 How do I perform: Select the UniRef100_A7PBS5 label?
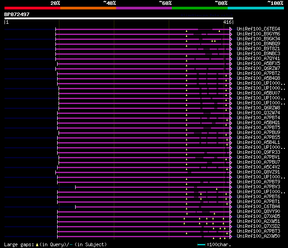coord(258,137)
